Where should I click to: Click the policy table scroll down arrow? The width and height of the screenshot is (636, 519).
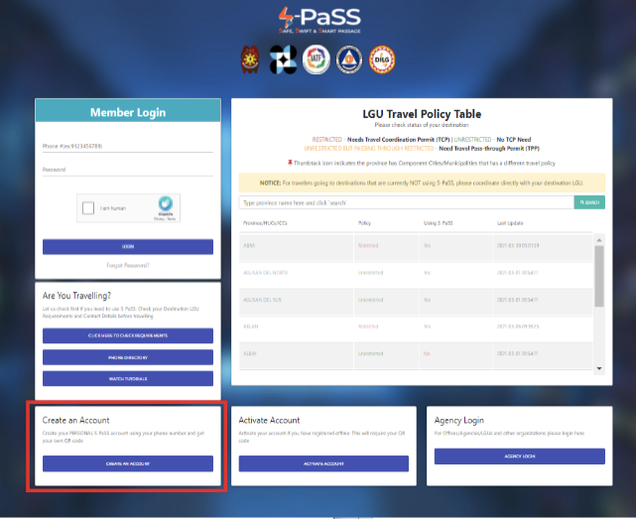point(599,368)
